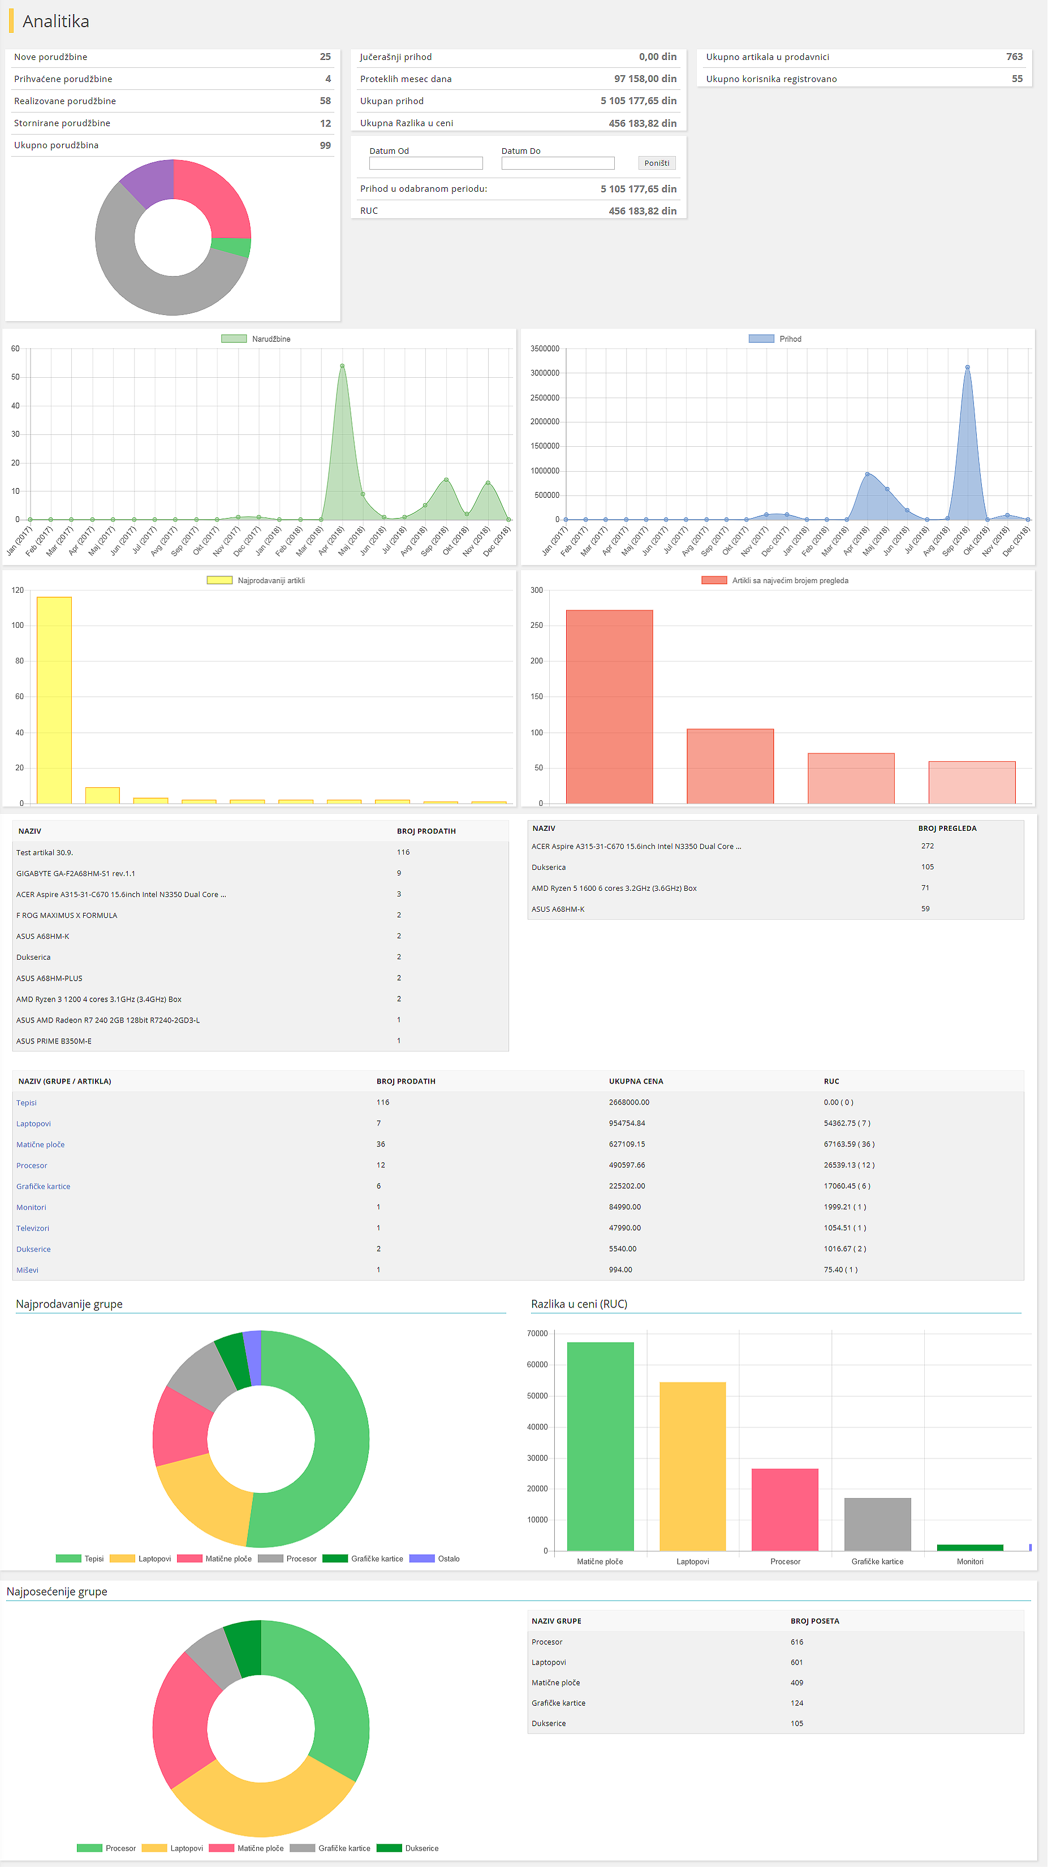The width and height of the screenshot is (1052, 1872).
Task: Click the yellow Laptopovi RUC bar
Action: coord(695,1472)
